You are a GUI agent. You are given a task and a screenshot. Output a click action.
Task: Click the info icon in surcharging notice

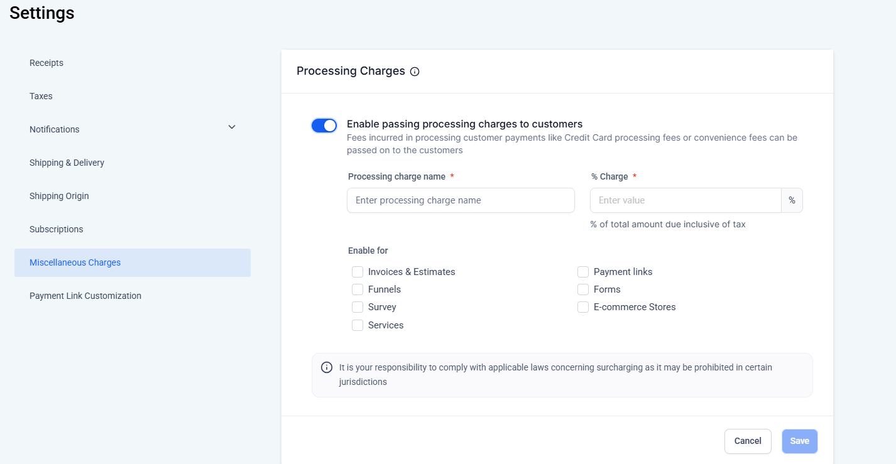327,367
